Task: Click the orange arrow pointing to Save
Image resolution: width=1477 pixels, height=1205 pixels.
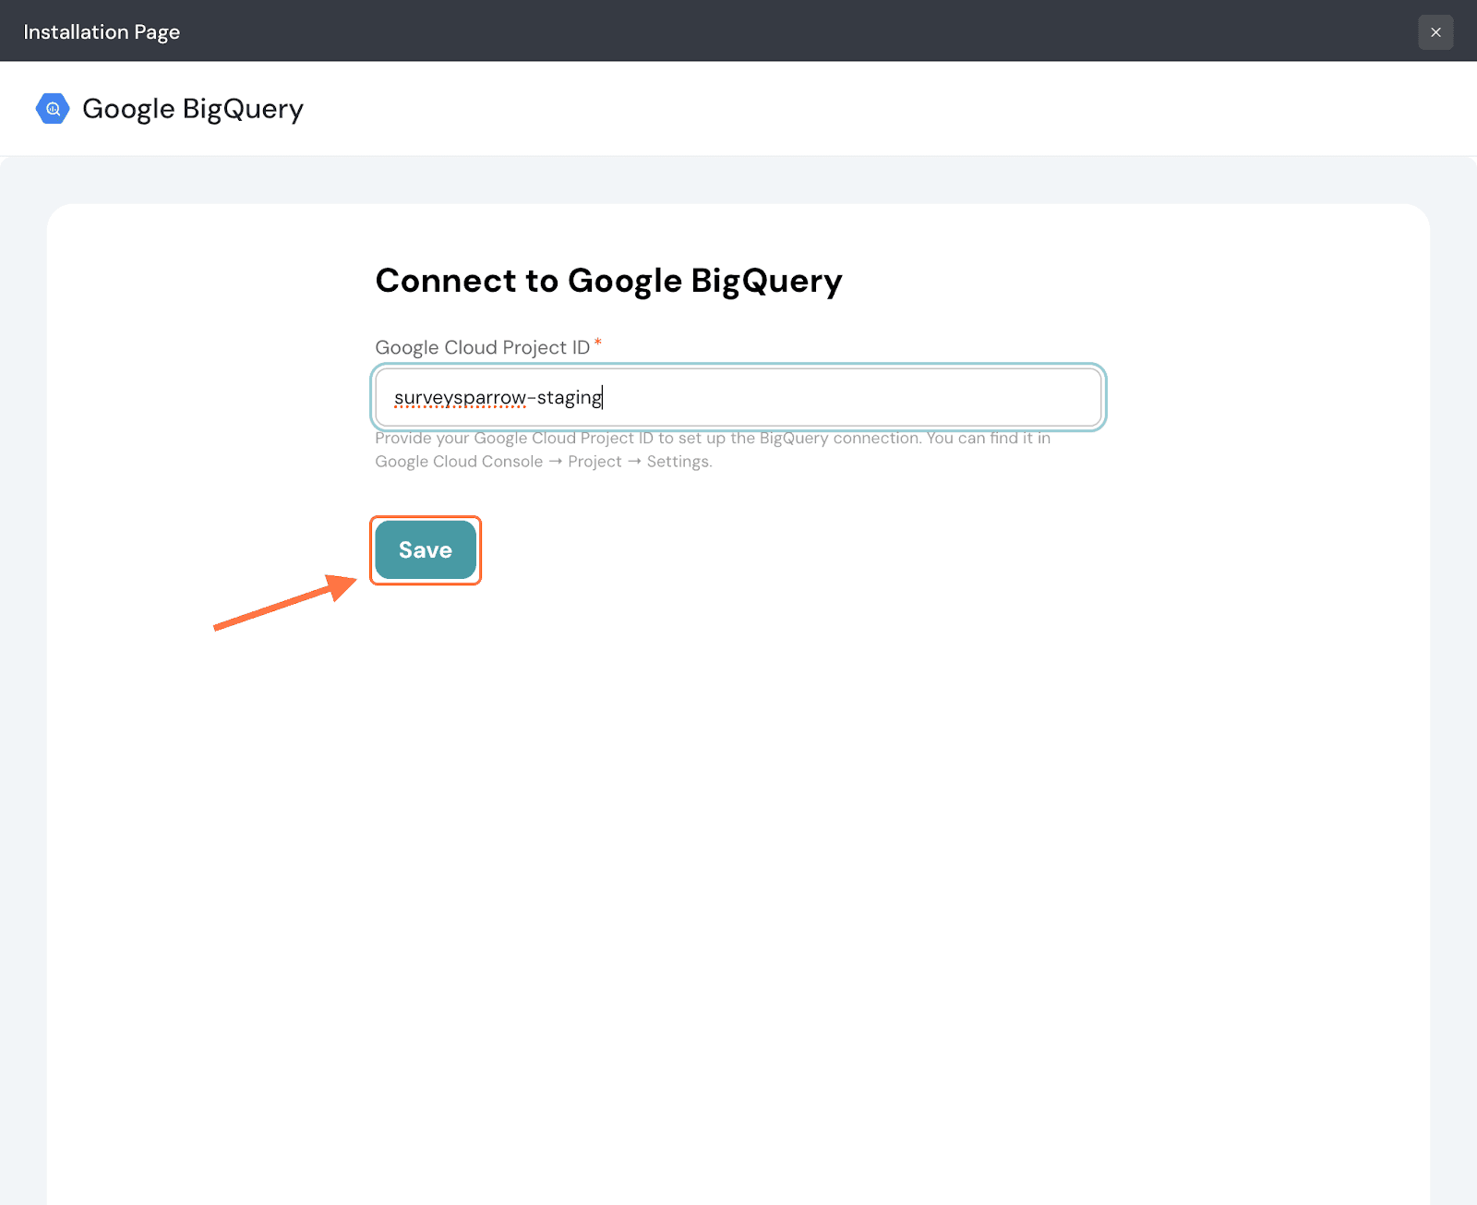Action: [x=284, y=604]
